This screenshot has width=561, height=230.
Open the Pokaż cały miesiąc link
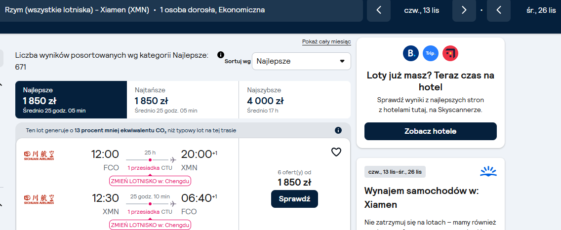tap(326, 42)
